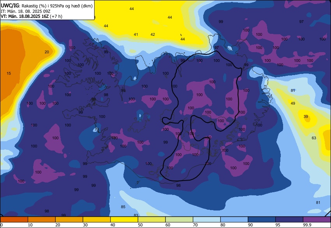Image resolution: width=331 pixels, height=228 pixels.
Task: Select the humidity value '49' on the map
Action: click(293, 103)
